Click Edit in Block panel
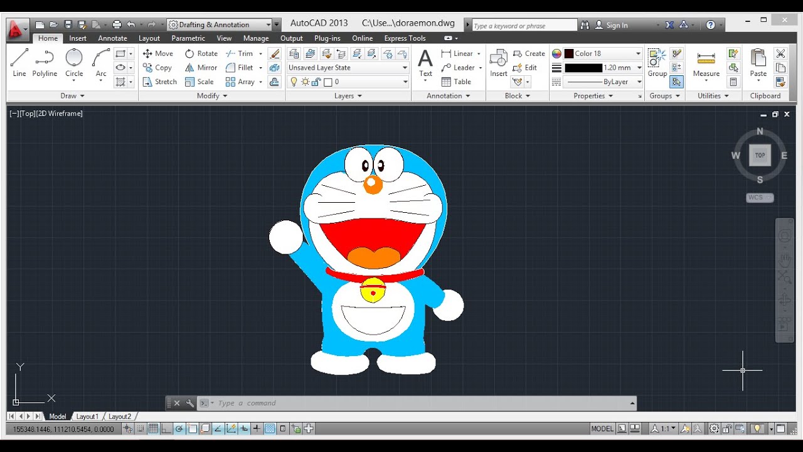 (525, 68)
